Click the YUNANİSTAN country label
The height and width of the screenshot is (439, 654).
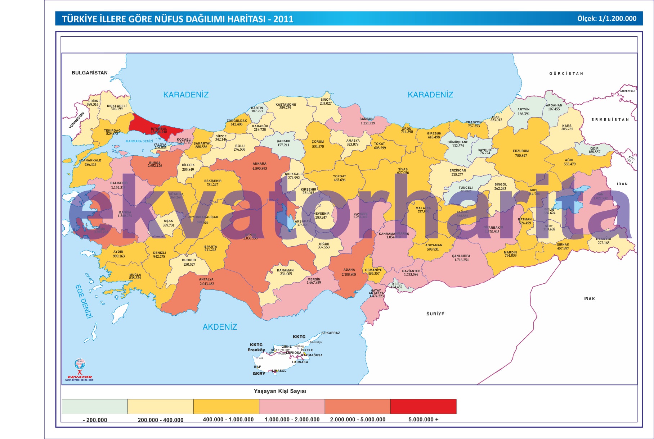[x=77, y=120]
